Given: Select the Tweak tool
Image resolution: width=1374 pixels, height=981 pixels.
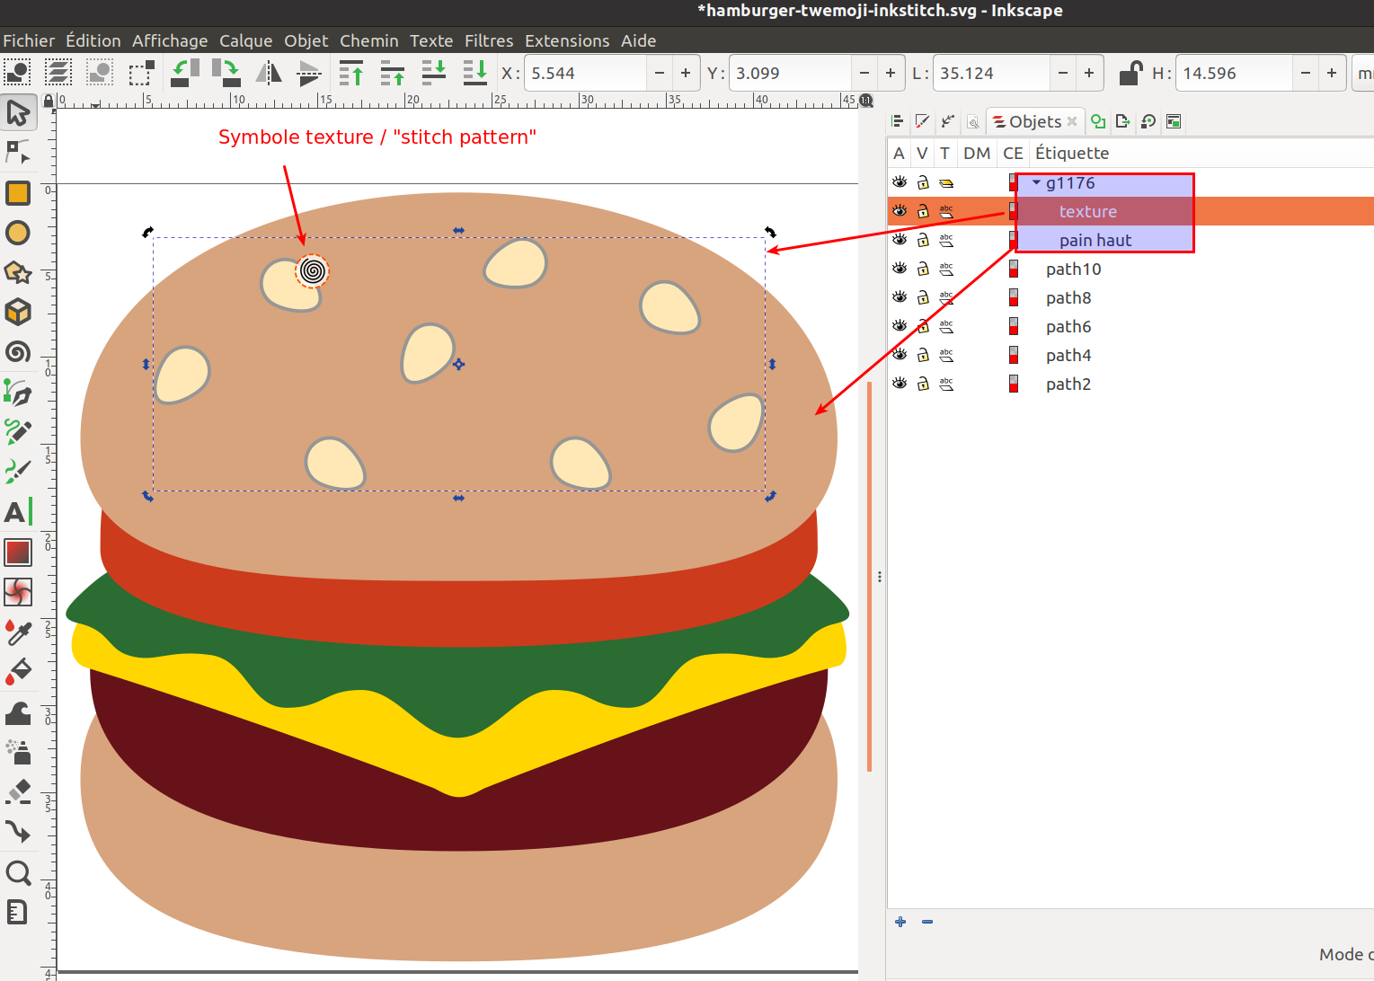Looking at the screenshot, I should (18, 713).
